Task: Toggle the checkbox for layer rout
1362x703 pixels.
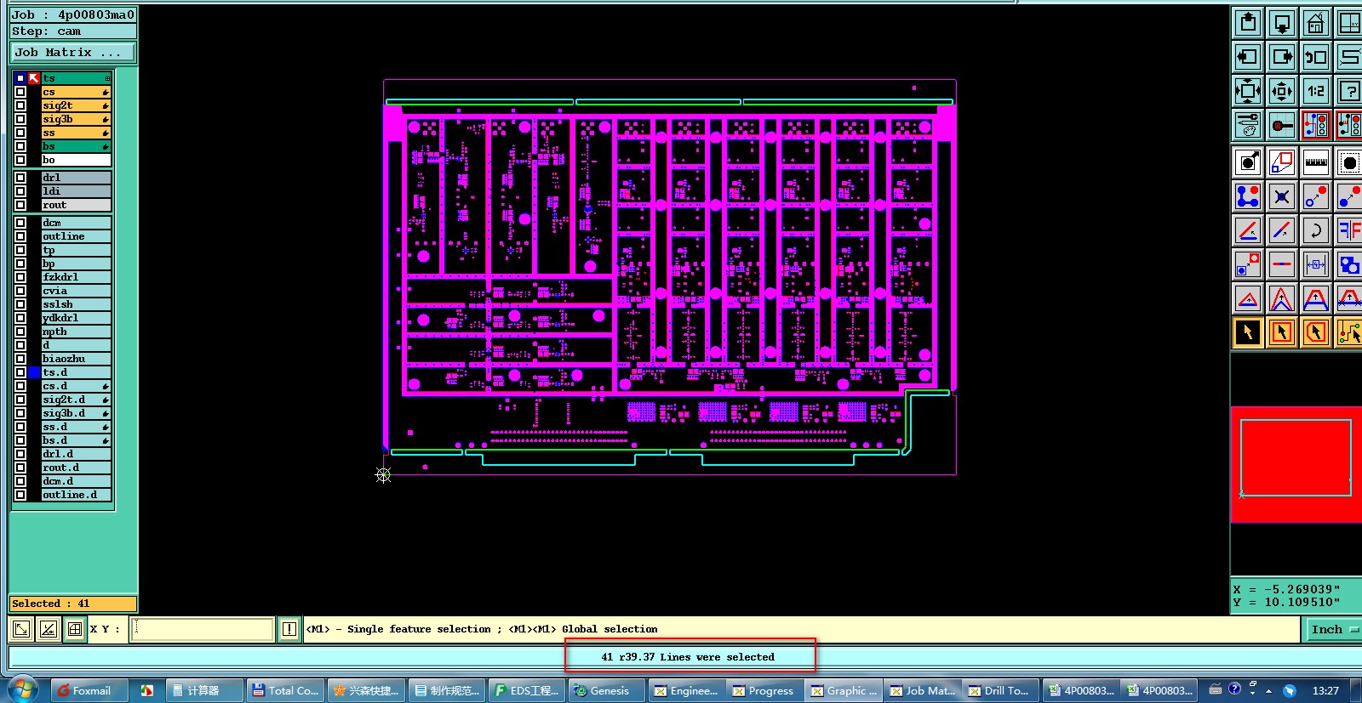Action: pos(20,205)
